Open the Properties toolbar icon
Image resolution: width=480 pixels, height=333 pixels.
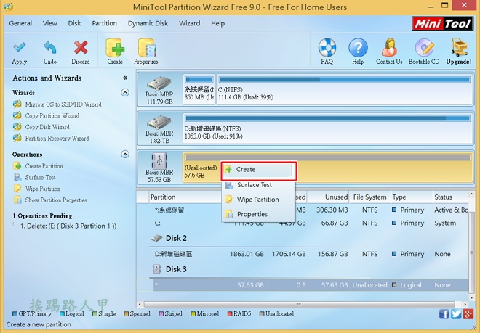(147, 47)
